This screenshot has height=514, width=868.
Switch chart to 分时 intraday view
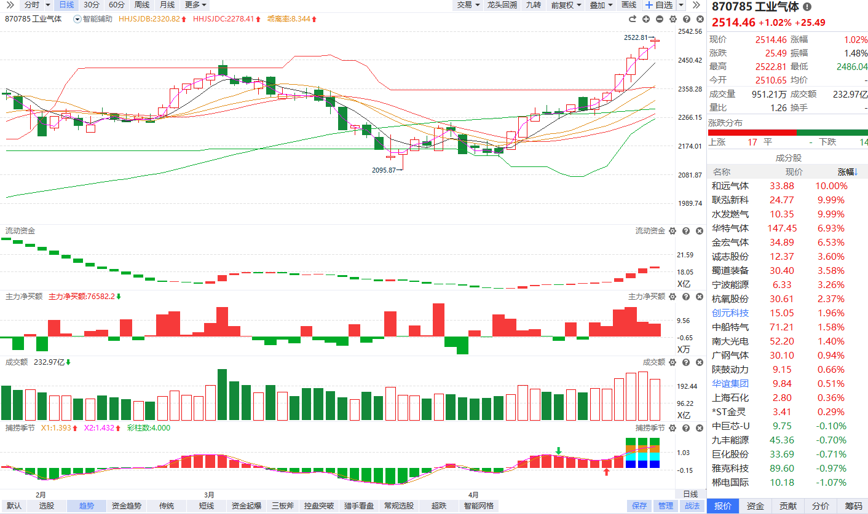tap(31, 5)
